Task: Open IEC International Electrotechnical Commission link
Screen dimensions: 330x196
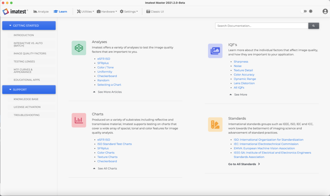Action: [266, 144]
